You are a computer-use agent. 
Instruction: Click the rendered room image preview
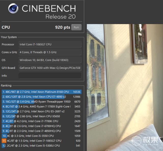pos(125,88)
